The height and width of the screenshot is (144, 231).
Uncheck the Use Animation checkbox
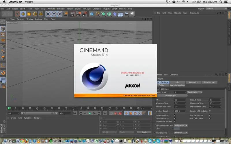pyautogui.click(x=175, y=115)
